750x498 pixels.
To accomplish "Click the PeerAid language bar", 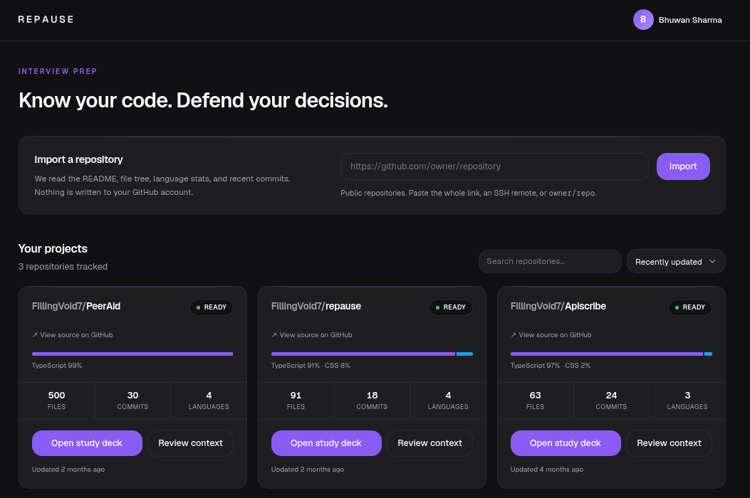I will [132, 354].
